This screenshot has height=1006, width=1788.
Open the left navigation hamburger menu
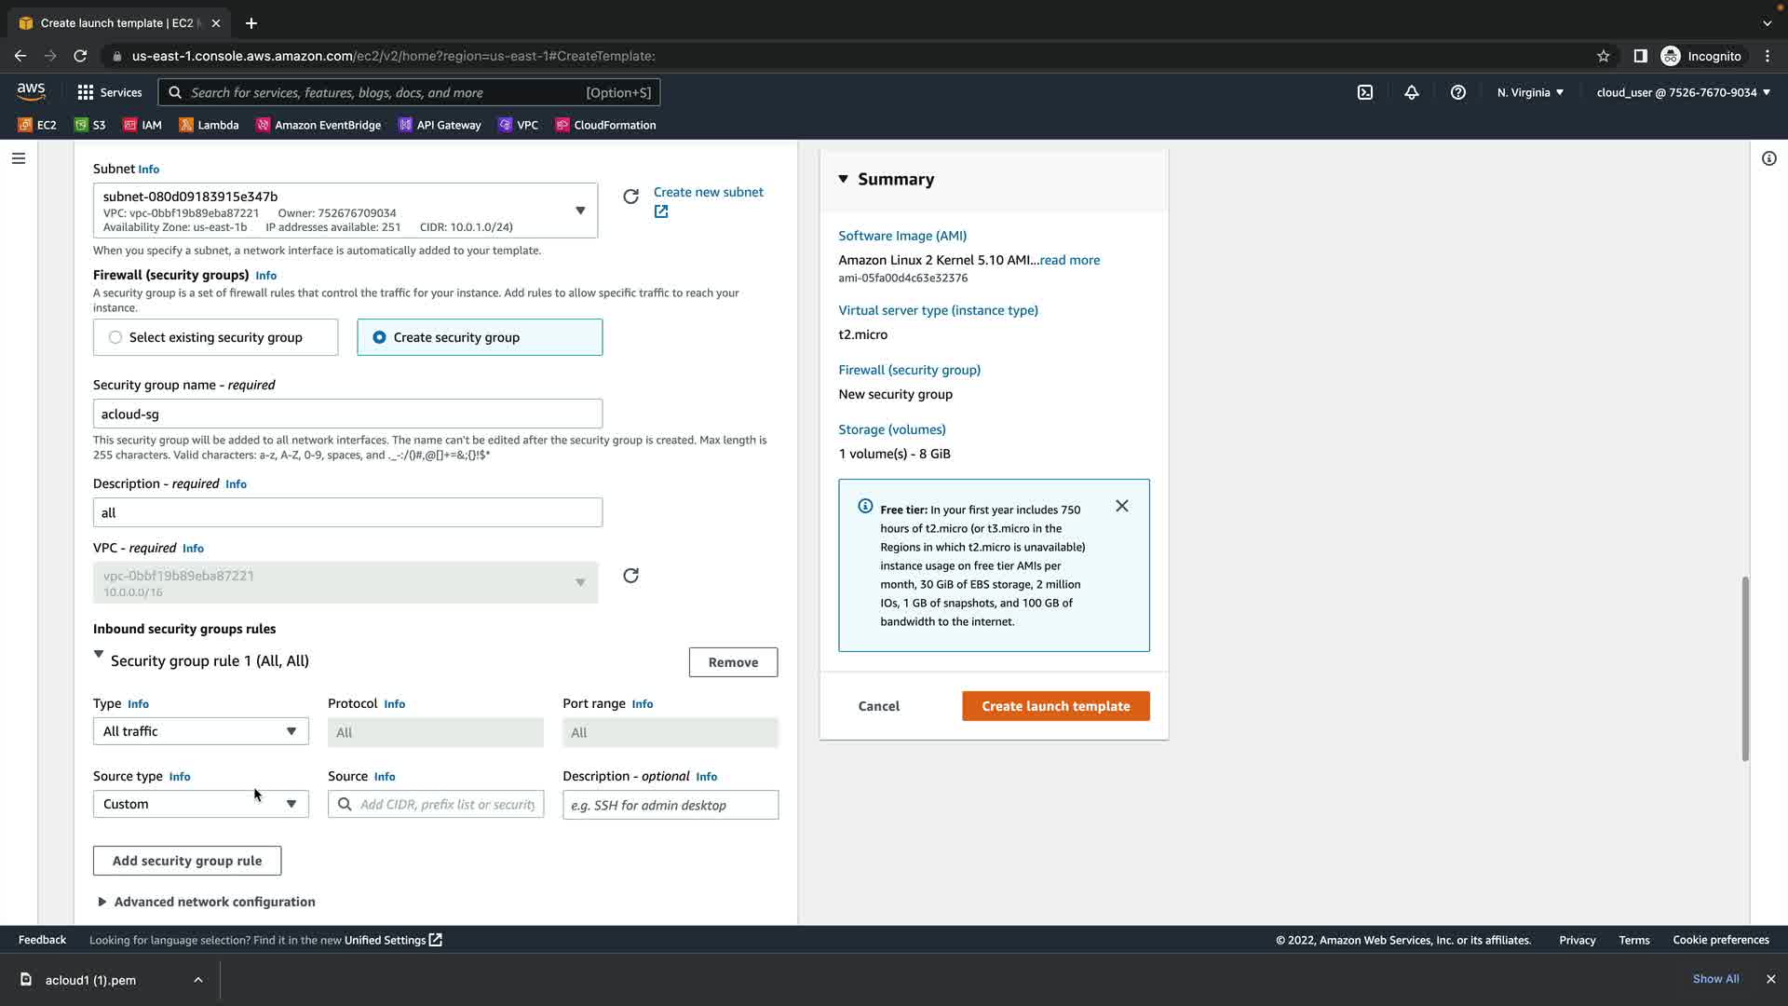click(18, 158)
